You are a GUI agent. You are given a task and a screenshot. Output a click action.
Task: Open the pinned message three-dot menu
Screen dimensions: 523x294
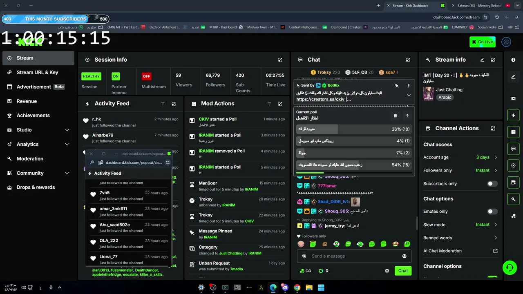409,86
